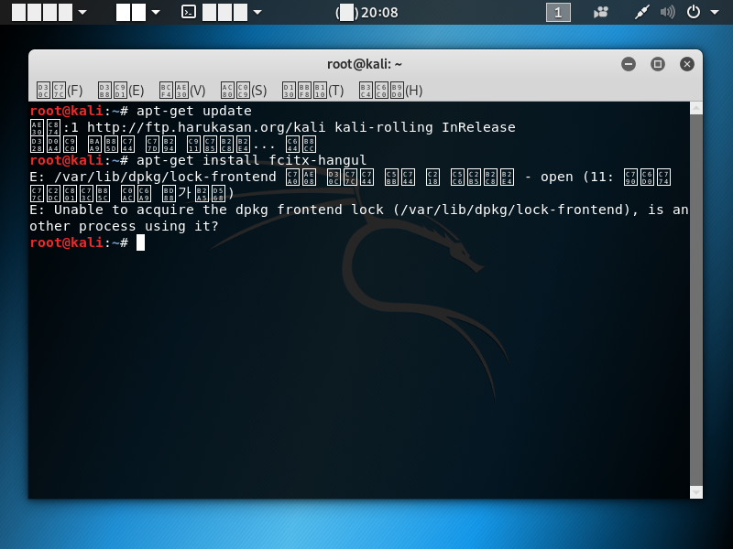This screenshot has width=733, height=549.
Task: Open the terminal menu ending in (E)
Action: 121,90
